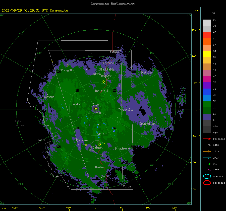Click the white cross marker northeast of ThreeHills
This screenshot has width=226, height=211.
pyautogui.click(x=142, y=101)
